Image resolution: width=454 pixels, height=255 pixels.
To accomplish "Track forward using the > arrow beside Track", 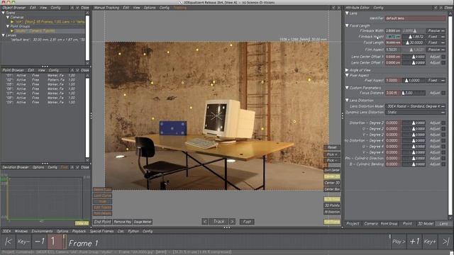I will (x=232, y=222).
